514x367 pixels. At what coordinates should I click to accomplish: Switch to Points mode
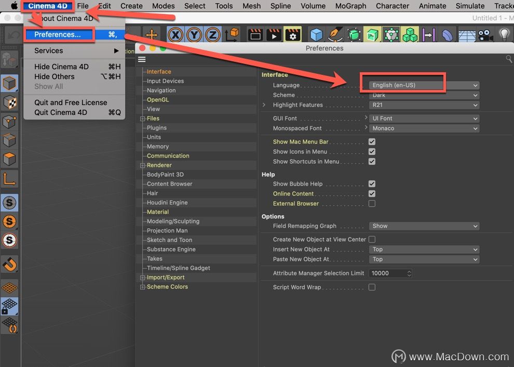tap(9, 122)
